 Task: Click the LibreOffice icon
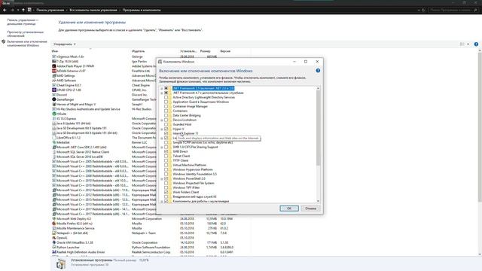(54, 138)
